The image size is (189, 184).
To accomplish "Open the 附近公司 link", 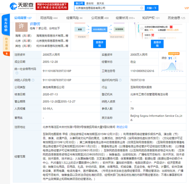I will click(x=122, y=127).
